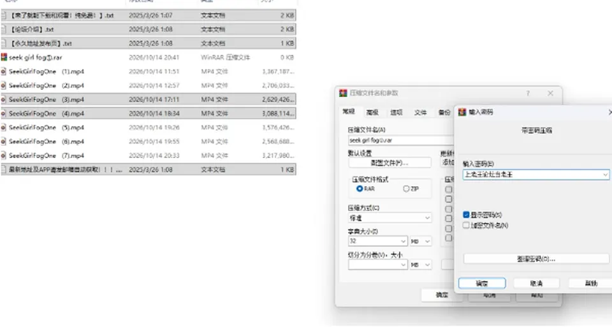
Task: Click the 【论坛介绍】.txt document icon
Action: tap(4, 29)
